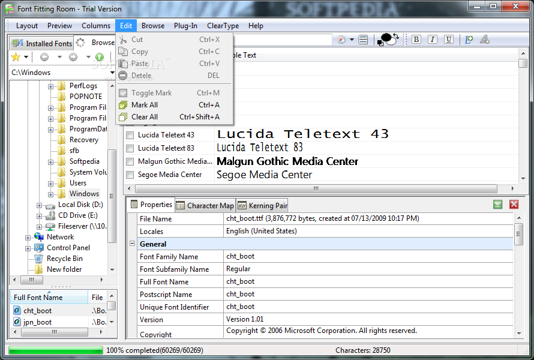This screenshot has width=534, height=360.
Task: Click the Recycle Bin icon in tree
Action: (39, 259)
